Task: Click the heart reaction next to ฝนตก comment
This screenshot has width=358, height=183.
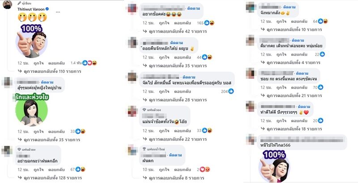Action: (x=202, y=170)
